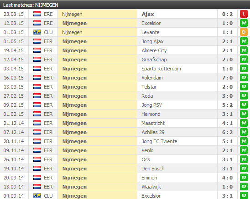This screenshot has height=199, width=250.
Task: Click the green W badge in Volendam row
Action: click(x=244, y=78)
